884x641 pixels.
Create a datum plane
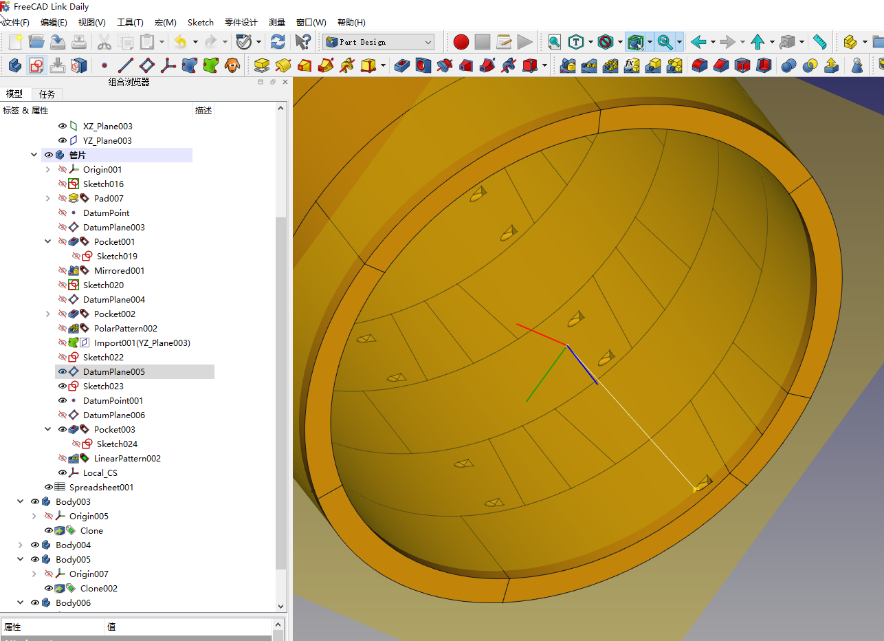[x=147, y=65]
